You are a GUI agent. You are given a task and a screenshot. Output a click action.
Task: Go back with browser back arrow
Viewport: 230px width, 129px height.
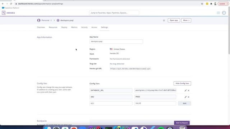[x=3, y=4]
